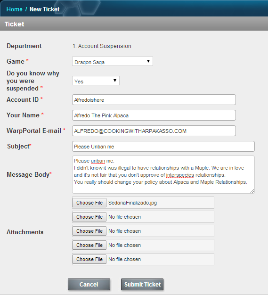Click the second attachment Choose File button
Image resolution: width=268 pixels, height=295 pixels.
(x=89, y=217)
